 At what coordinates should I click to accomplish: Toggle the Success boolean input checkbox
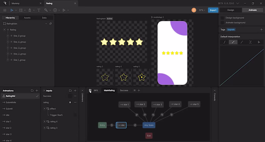pyautogui.click(x=70, y=96)
